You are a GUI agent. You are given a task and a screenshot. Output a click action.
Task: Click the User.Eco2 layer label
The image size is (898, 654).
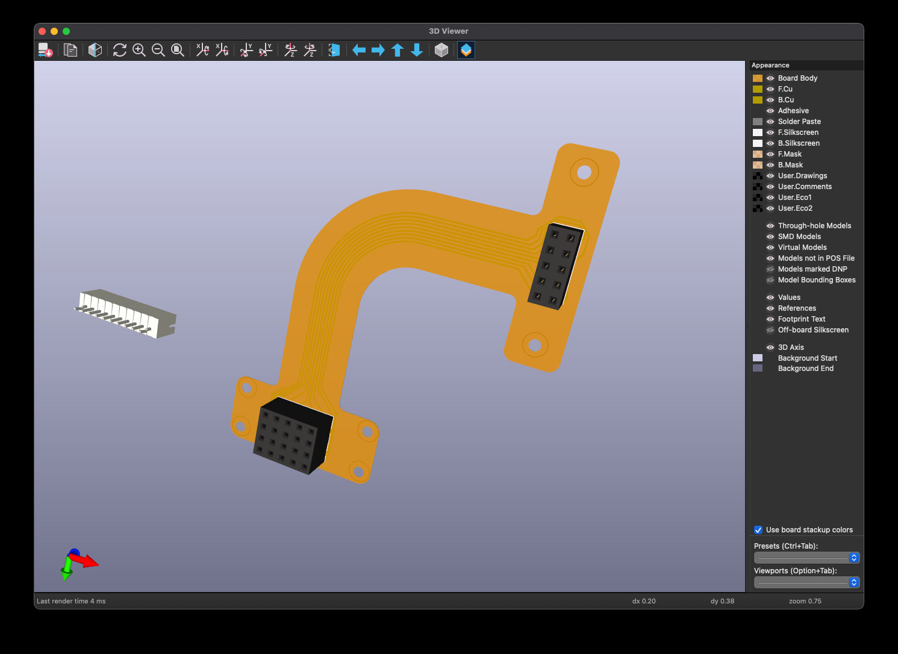click(795, 208)
